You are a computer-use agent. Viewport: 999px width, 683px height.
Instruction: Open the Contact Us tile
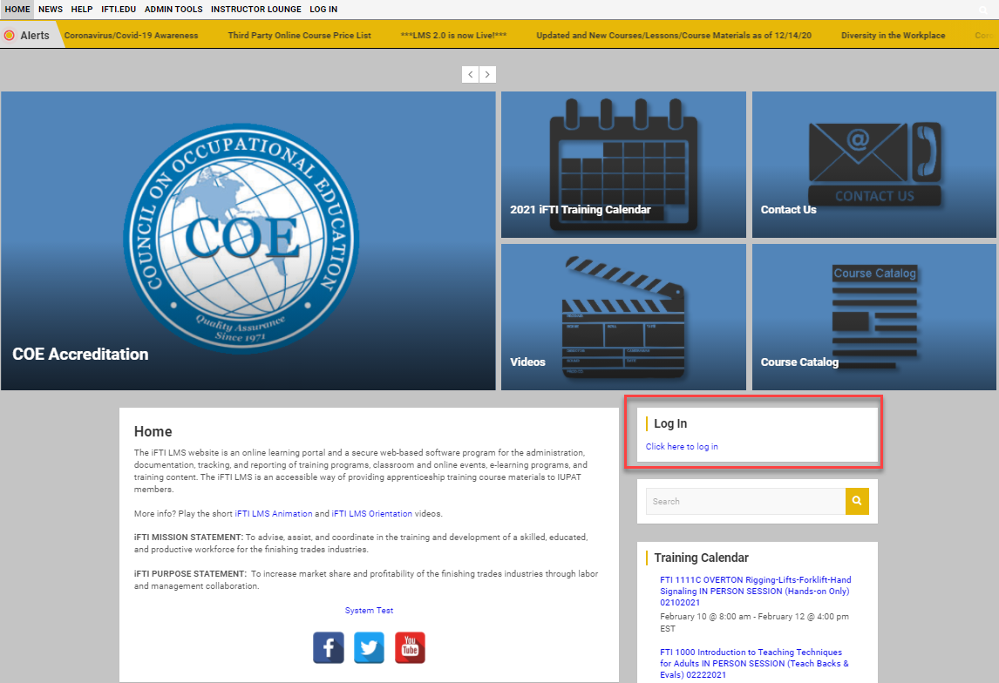point(873,165)
